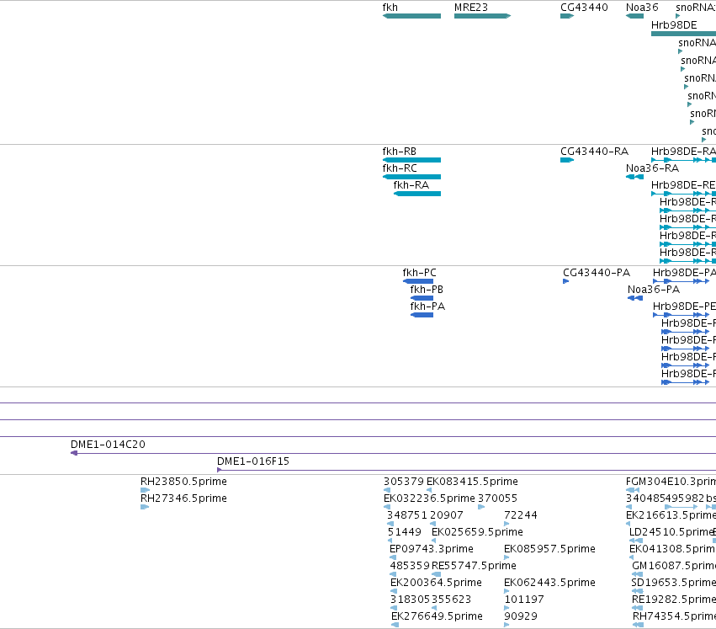Select the 20907 EST label

click(x=446, y=515)
